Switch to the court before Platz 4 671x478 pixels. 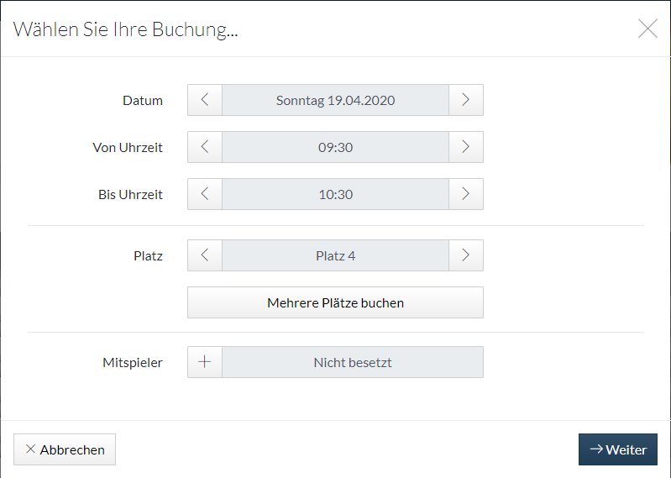205,255
